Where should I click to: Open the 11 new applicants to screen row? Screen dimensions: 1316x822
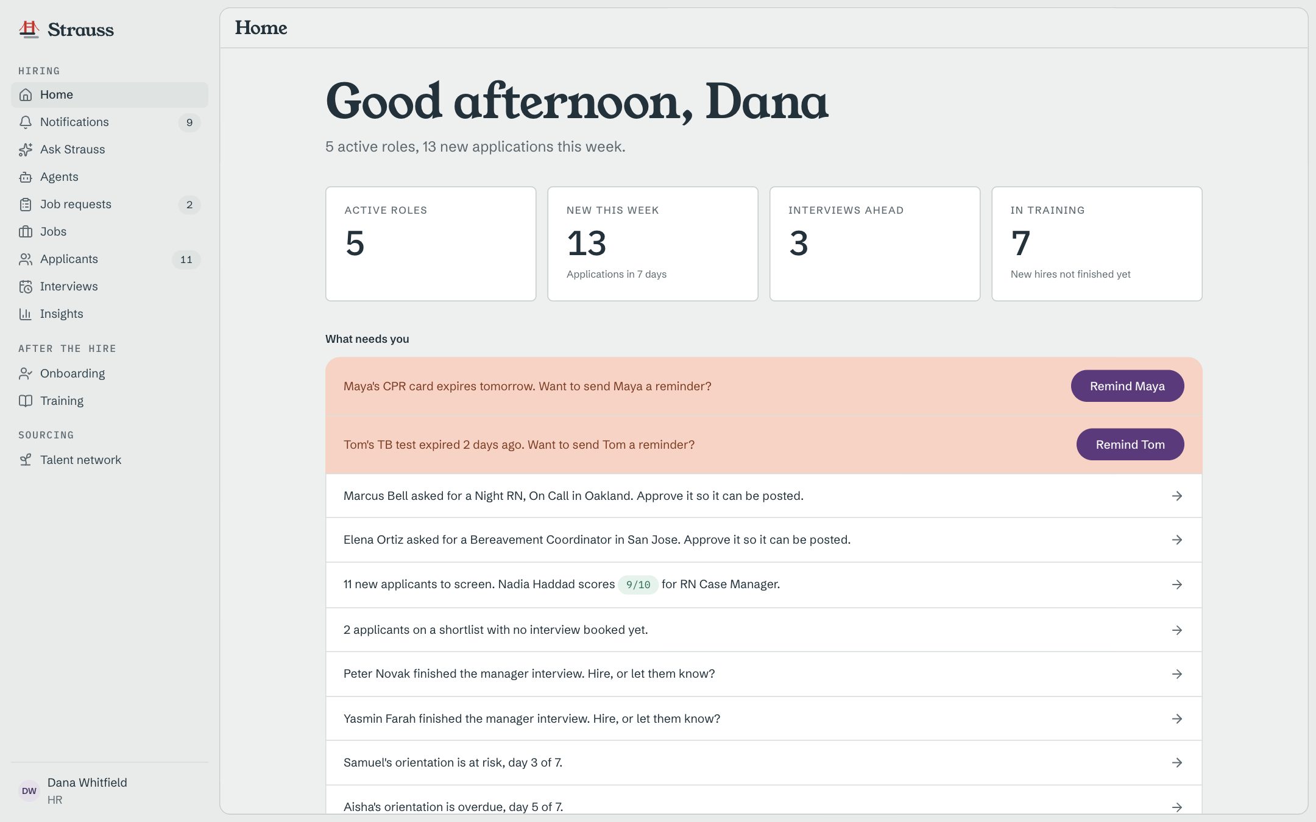tap(763, 585)
